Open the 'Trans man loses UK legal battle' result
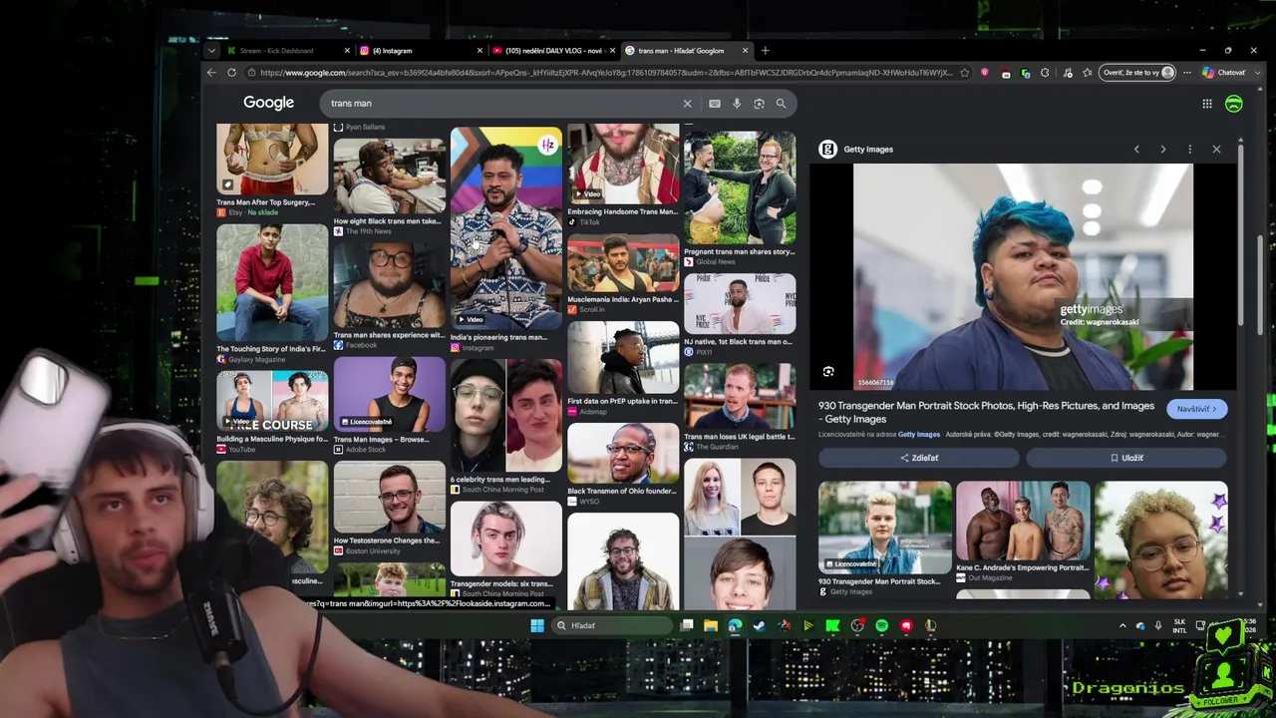 [740, 408]
